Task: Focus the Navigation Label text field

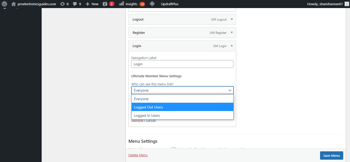Action: pos(182,64)
